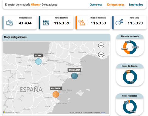Click the calendar clock icon for Horas de defecto
148x116 pixels.
tap(46, 23)
